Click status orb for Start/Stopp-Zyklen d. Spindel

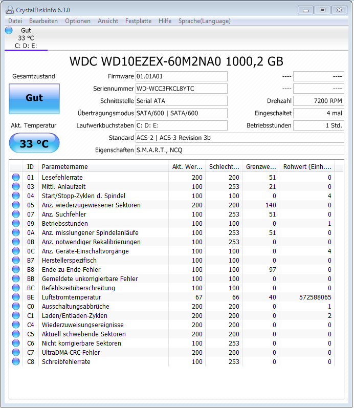pyautogui.click(x=16, y=196)
